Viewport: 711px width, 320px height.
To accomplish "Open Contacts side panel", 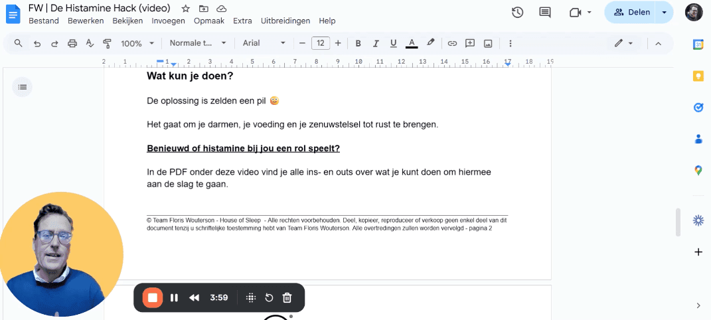I will click(x=698, y=139).
